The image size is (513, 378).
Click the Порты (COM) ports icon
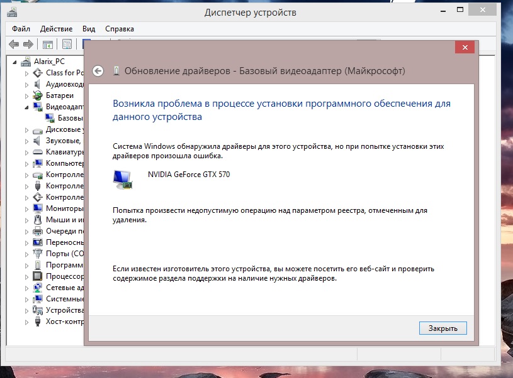pos(38,254)
